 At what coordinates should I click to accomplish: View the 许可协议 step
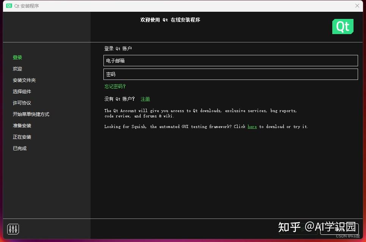pos(22,103)
